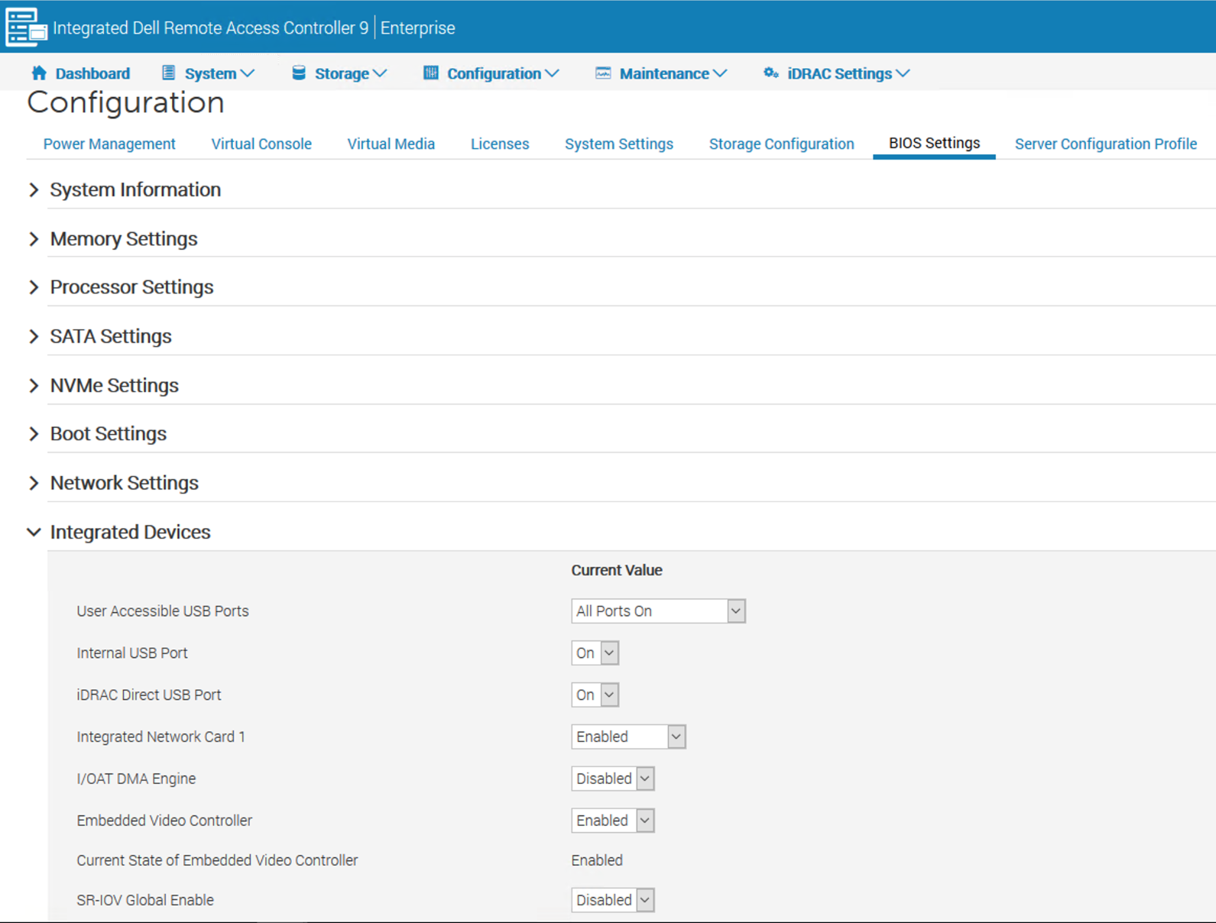Open the iDRAC Direct USB Port dropdown
1216x923 pixels.
click(x=595, y=695)
